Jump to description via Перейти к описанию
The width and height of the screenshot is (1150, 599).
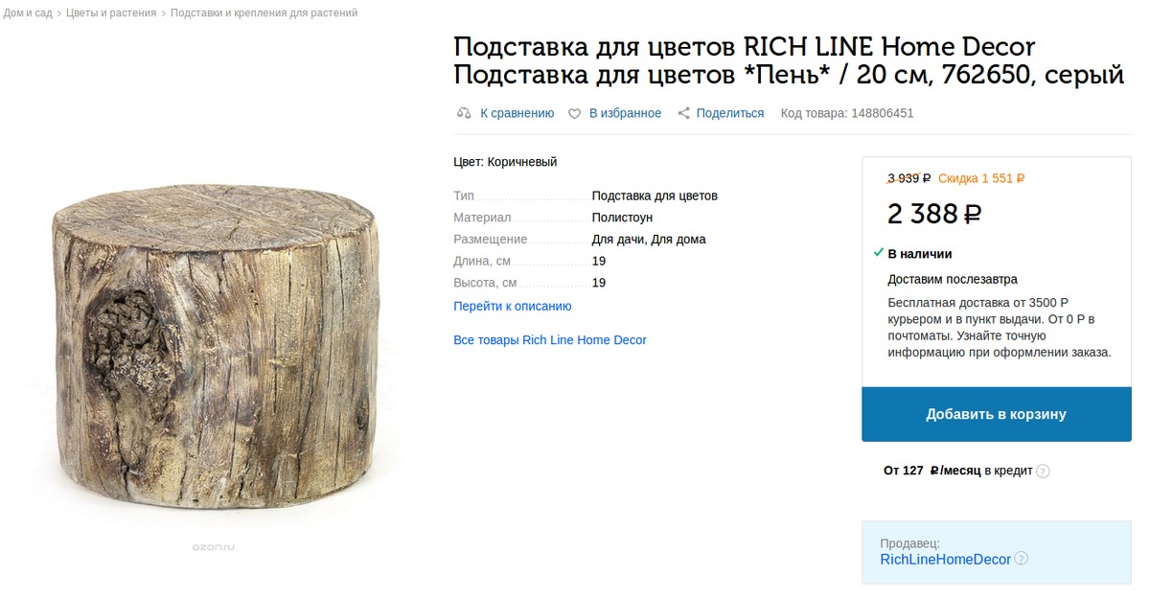point(513,307)
